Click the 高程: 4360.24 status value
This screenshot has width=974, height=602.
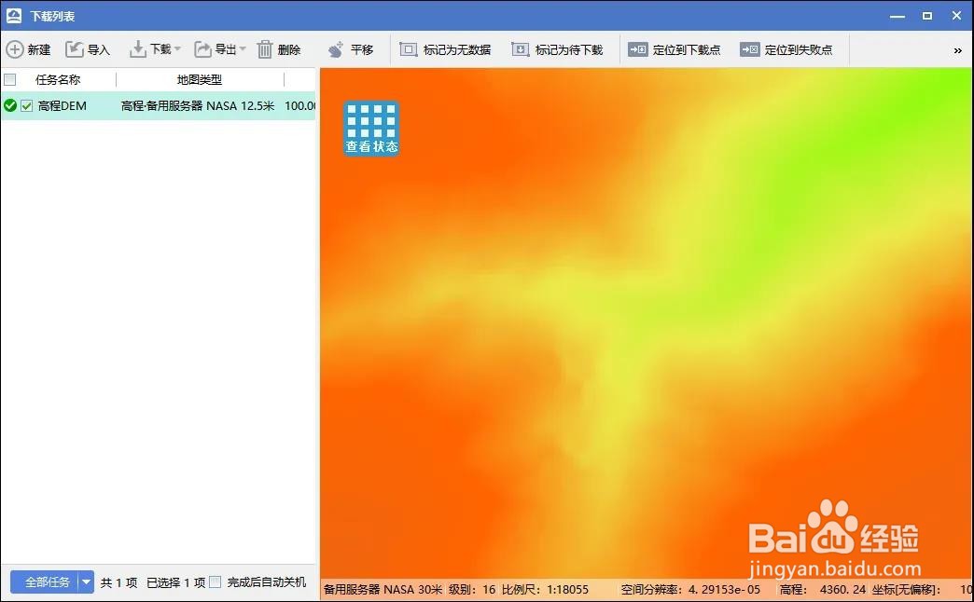823,590
